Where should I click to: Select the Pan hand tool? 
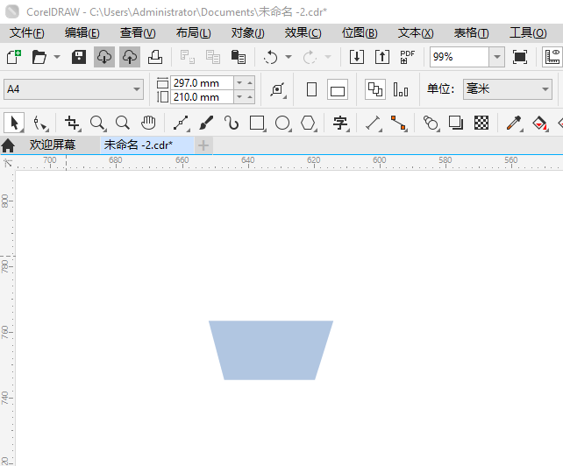148,123
